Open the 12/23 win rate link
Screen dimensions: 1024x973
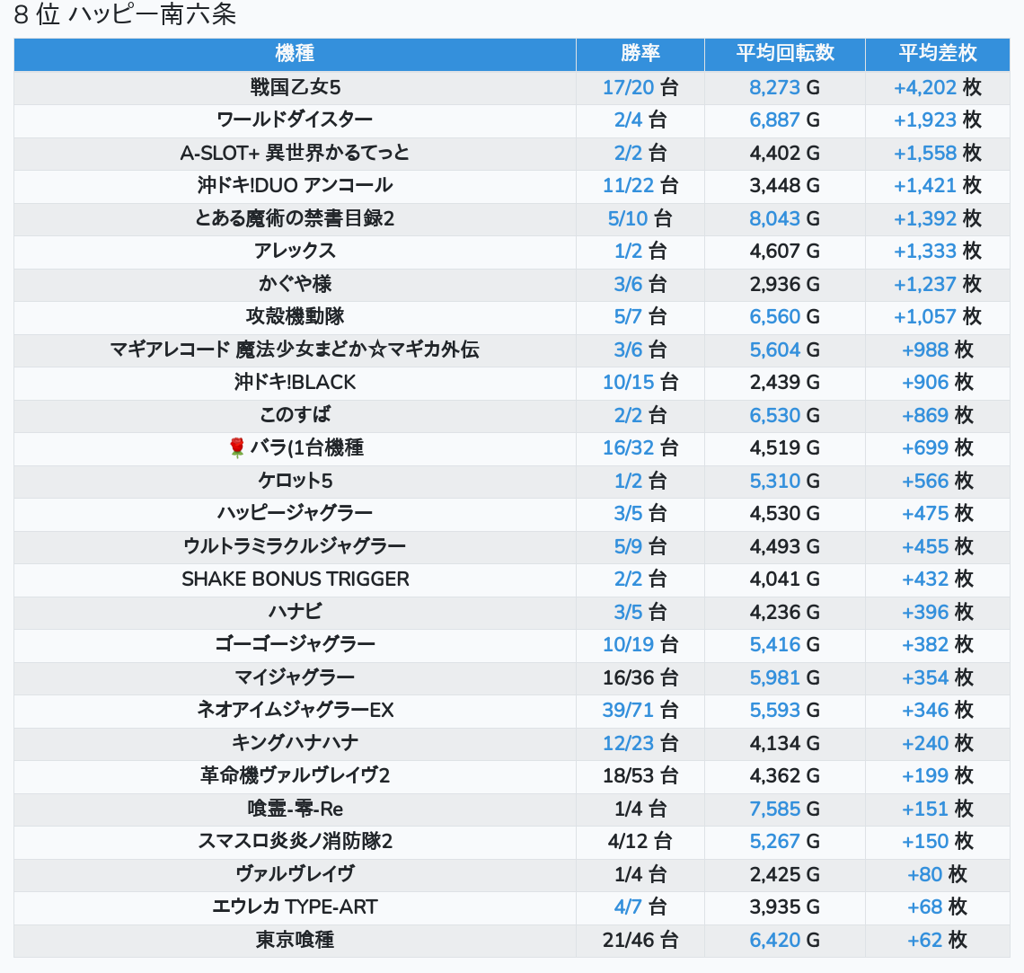628,742
